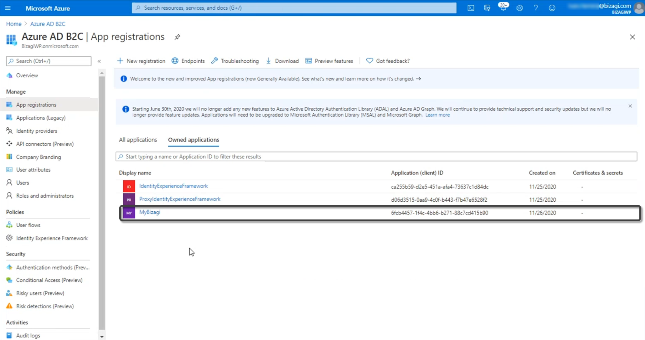Screen dimensions: 645x340
Task: Open Directory and subscription filter icon
Action: pyautogui.click(x=487, y=8)
